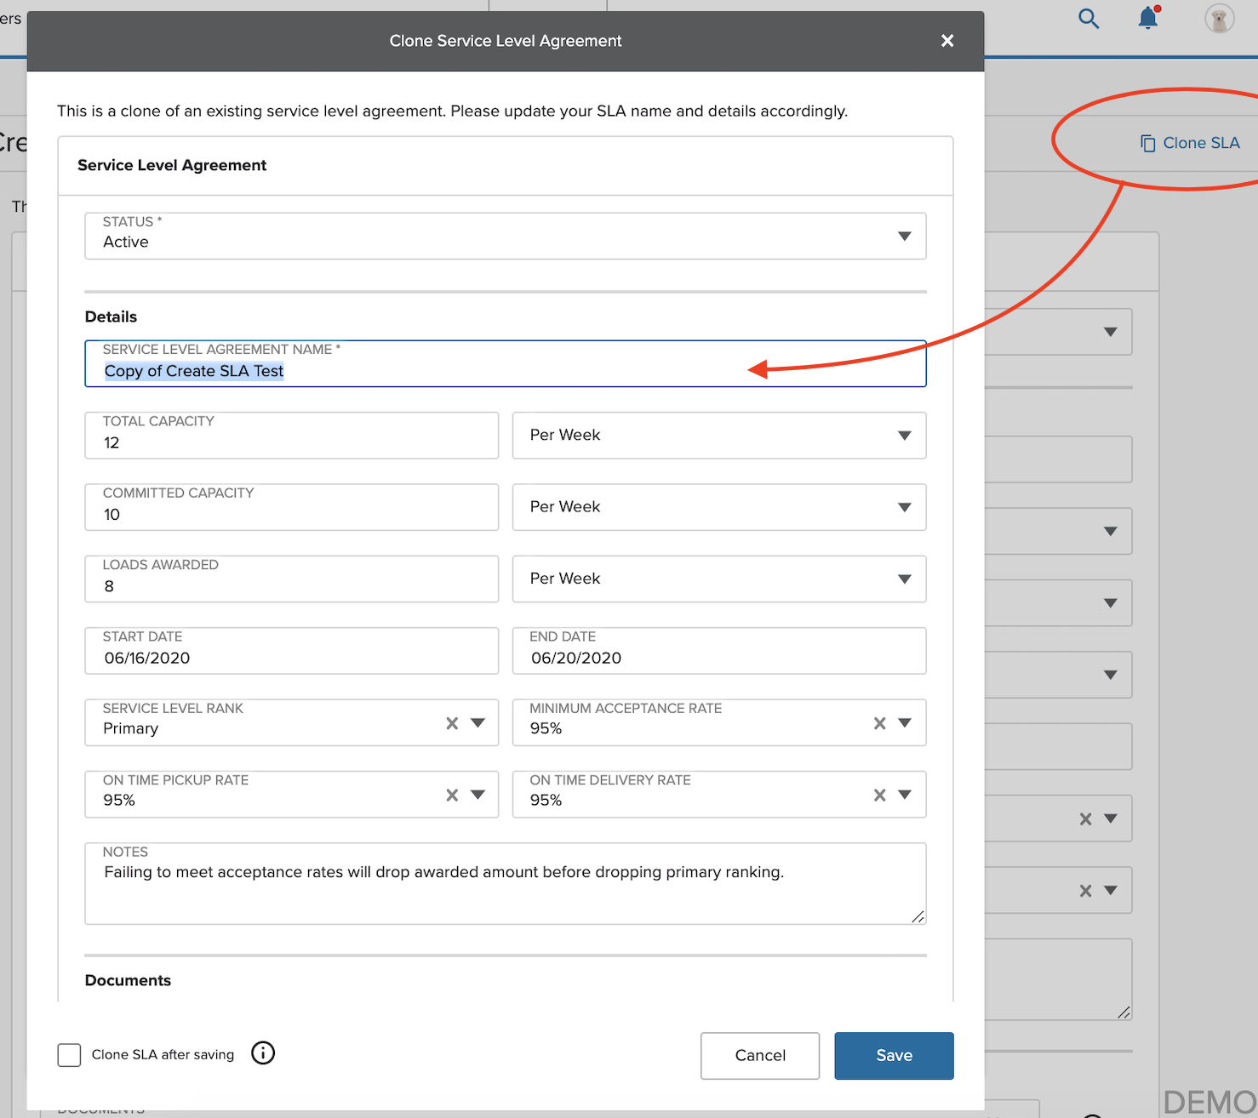Open Committed Capacity Per Week dropdown

pos(719,507)
